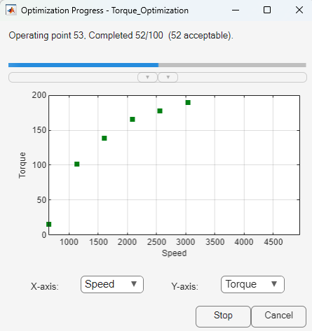The height and width of the screenshot is (331, 312).
Task: Select the data point near speed 2000
Action: [133, 120]
